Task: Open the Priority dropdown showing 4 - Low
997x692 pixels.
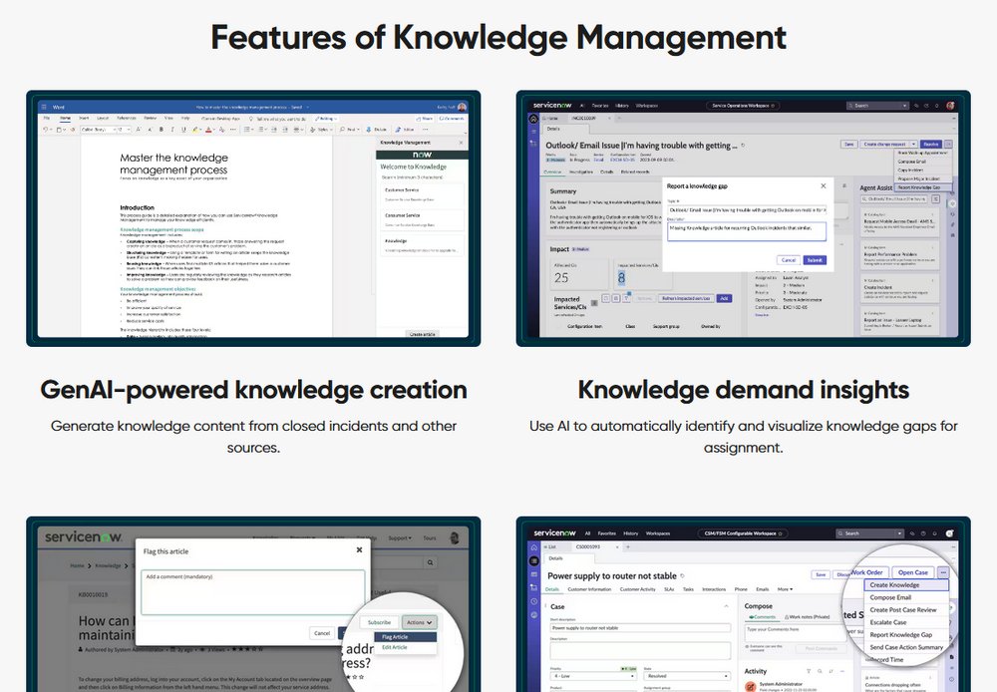Action: click(593, 675)
